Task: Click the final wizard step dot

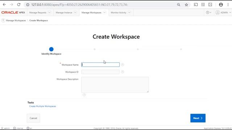Action: click(x=181, y=49)
